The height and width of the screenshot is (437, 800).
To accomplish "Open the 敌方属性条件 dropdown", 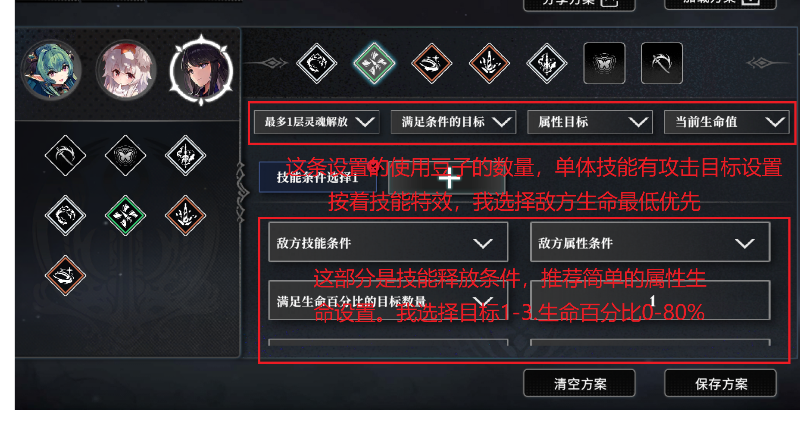I will 650,242.
